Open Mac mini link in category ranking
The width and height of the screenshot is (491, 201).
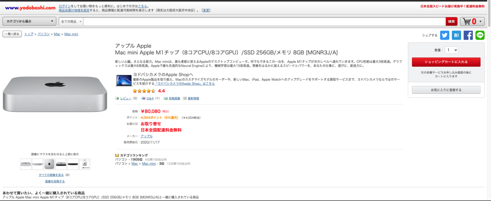[x=149, y=163]
